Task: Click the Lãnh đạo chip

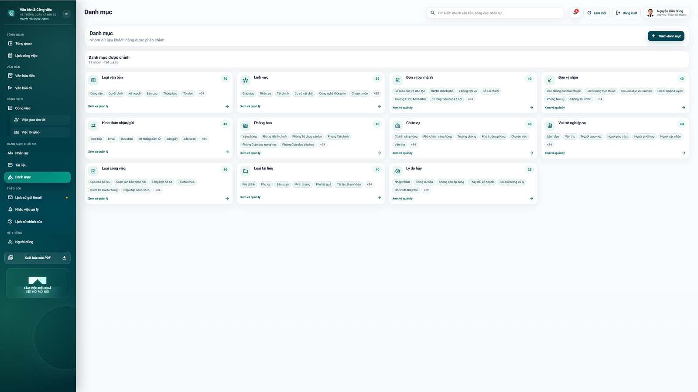Action: tap(553, 136)
